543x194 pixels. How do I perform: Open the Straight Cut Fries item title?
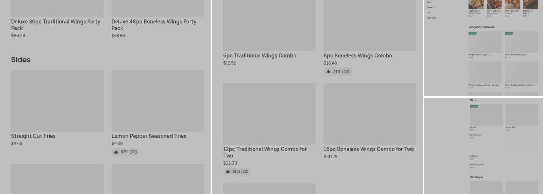pos(33,136)
